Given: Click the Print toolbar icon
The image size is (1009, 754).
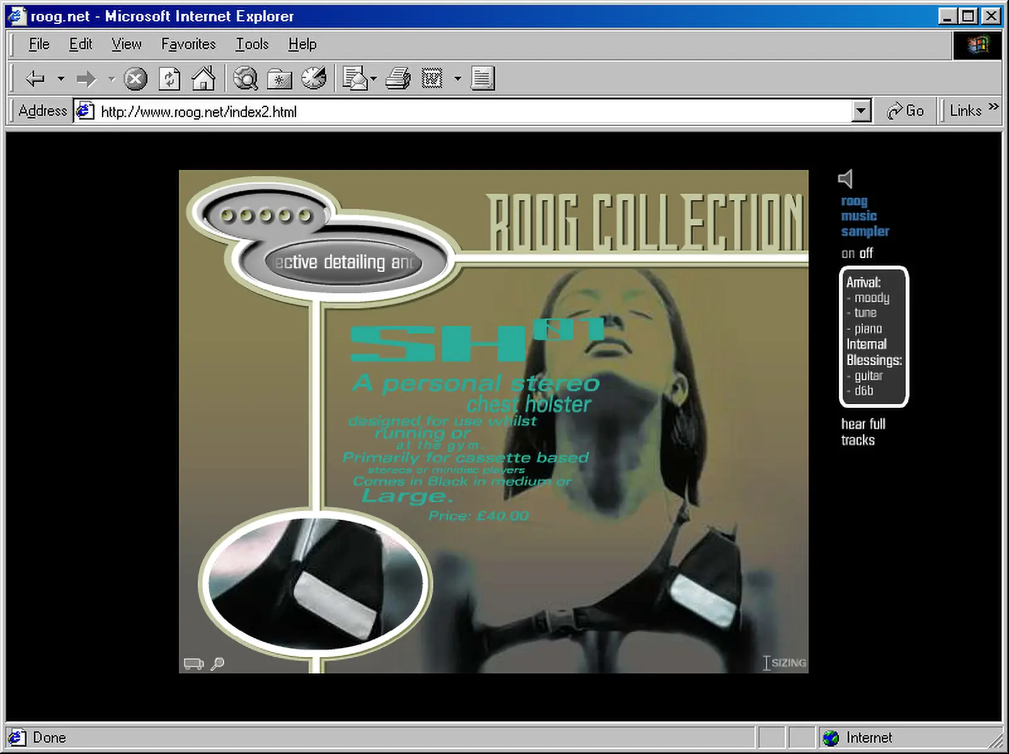Looking at the screenshot, I should [x=398, y=79].
